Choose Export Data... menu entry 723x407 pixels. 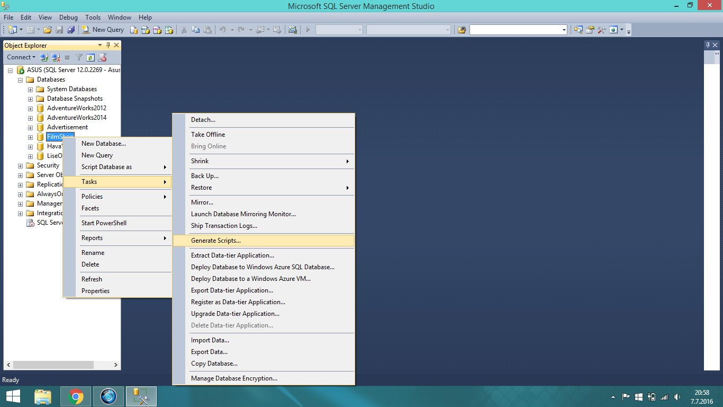pos(264,352)
